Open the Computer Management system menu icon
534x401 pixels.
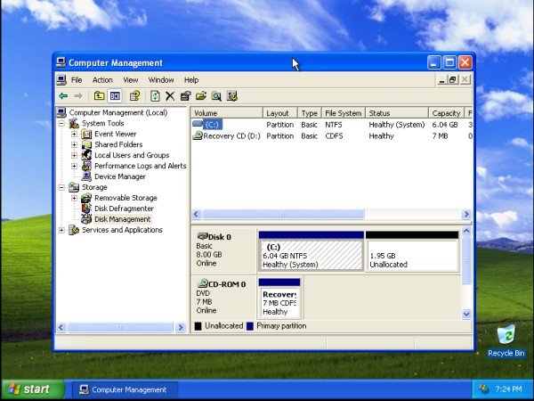pos(61,62)
